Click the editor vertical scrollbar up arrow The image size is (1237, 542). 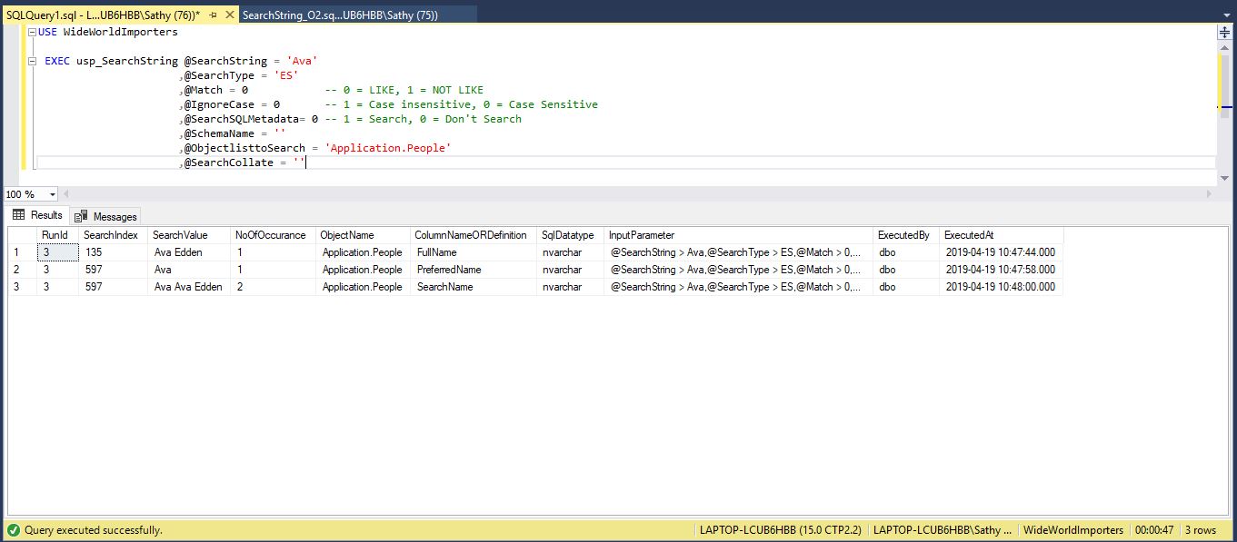point(1225,47)
